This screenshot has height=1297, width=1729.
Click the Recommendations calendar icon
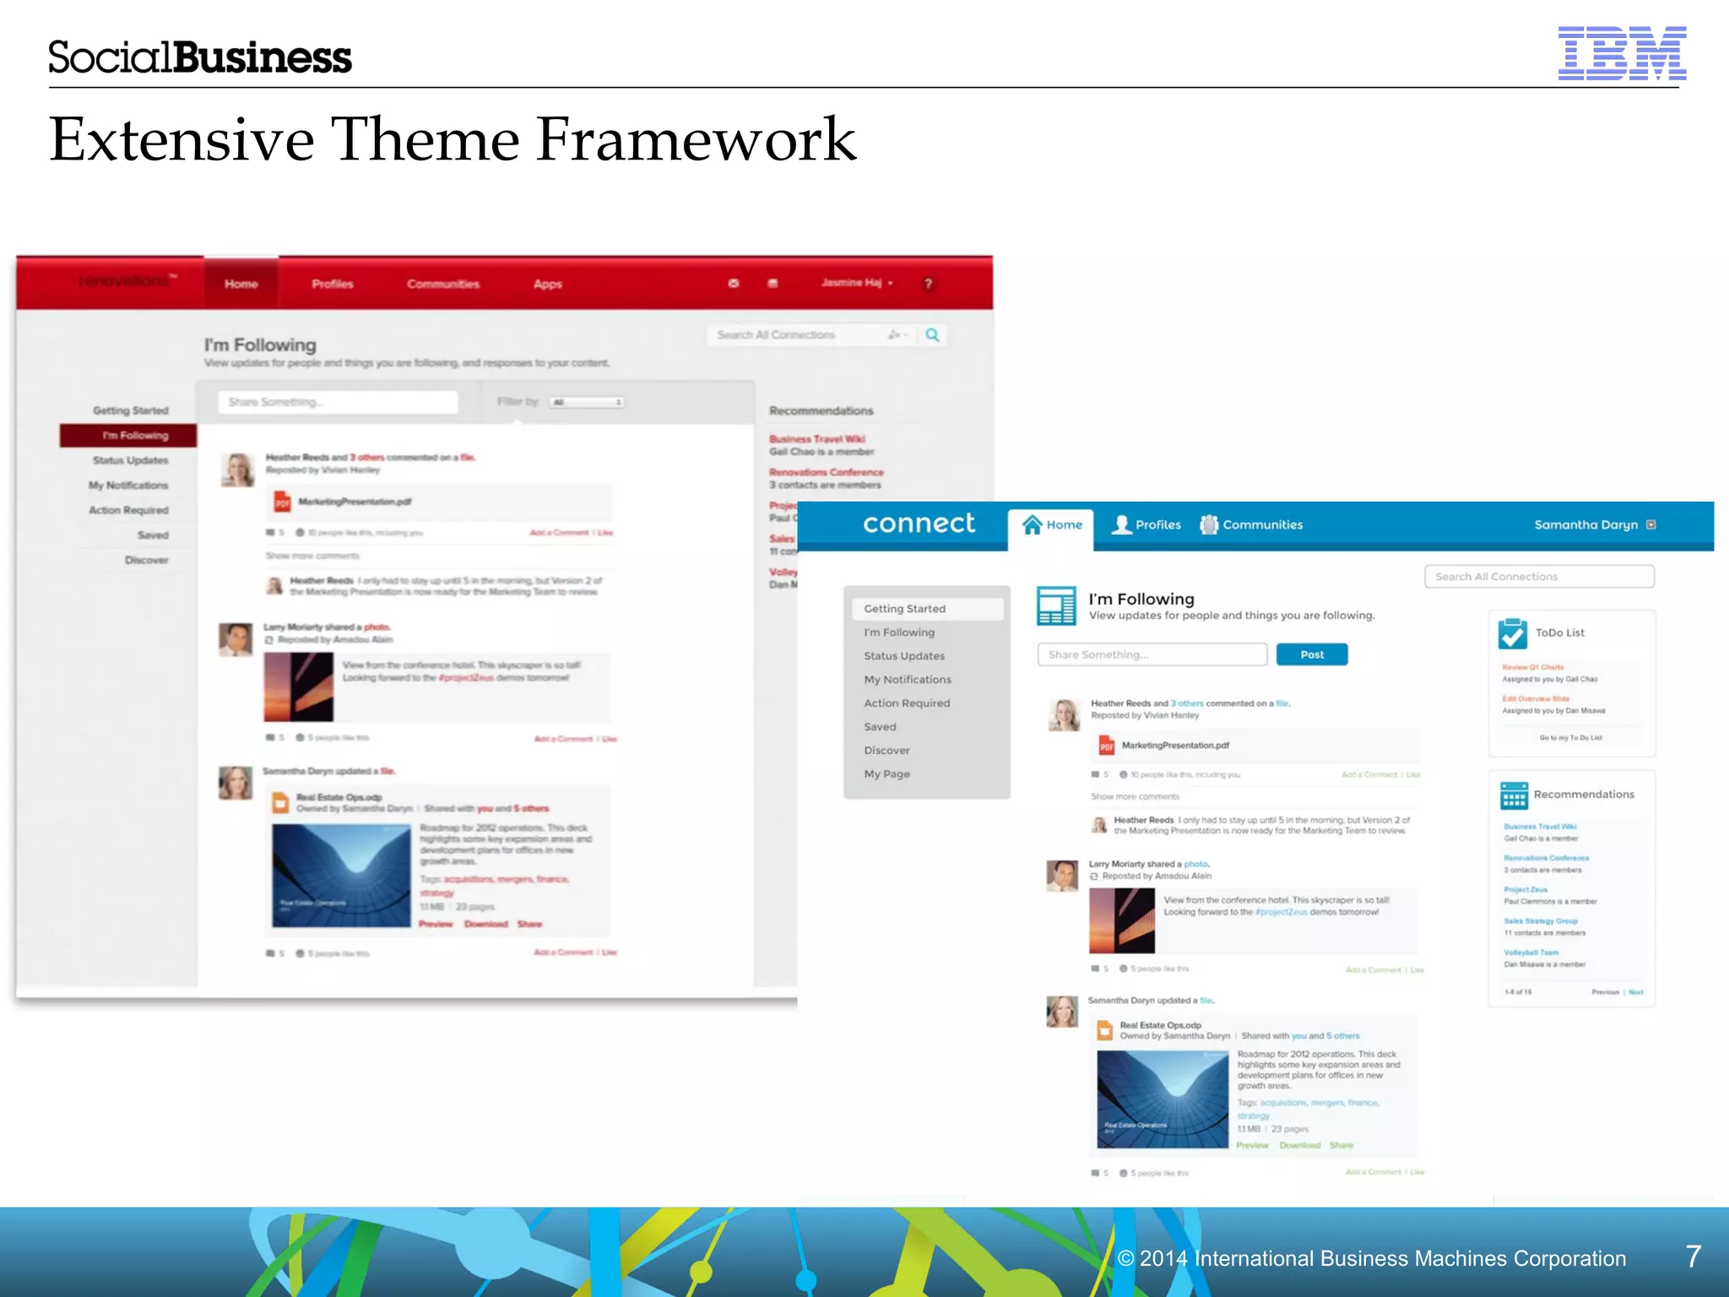[x=1514, y=795]
